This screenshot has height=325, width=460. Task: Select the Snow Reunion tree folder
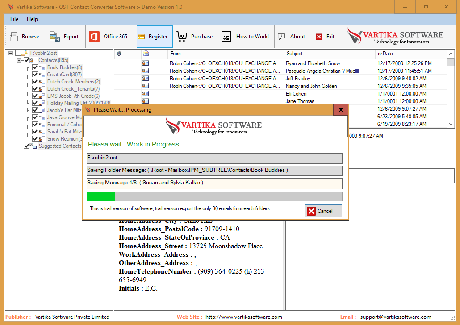click(x=65, y=139)
